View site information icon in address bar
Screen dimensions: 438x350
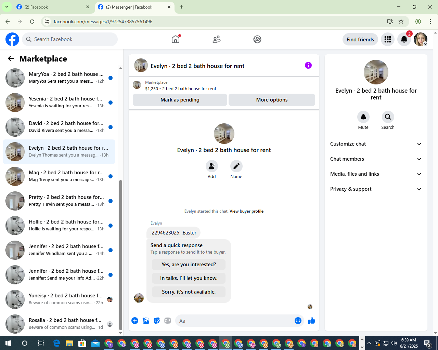(x=47, y=22)
